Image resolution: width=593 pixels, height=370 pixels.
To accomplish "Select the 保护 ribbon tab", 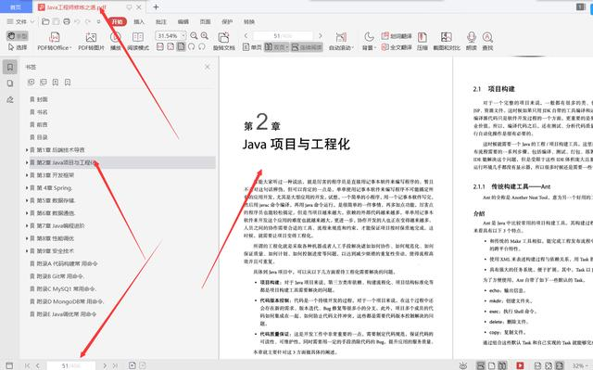I will [x=227, y=21].
